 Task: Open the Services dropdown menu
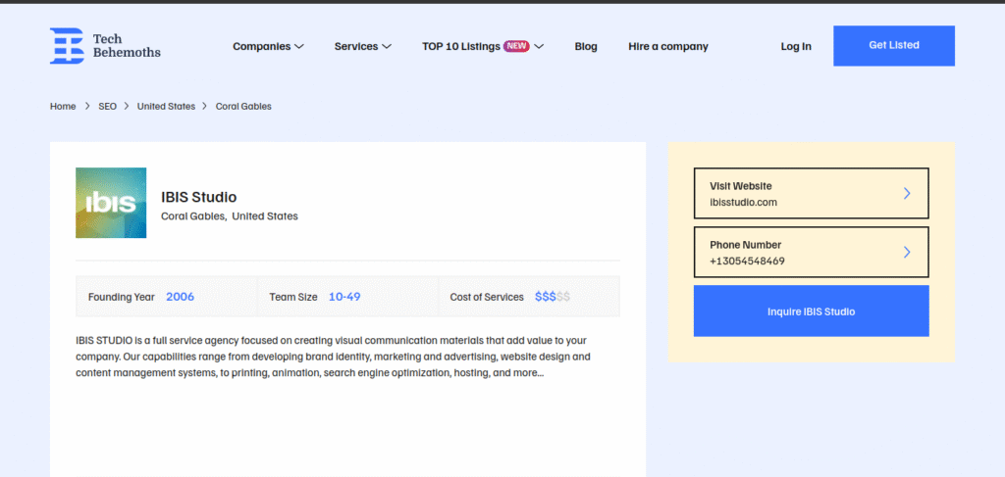pos(362,46)
